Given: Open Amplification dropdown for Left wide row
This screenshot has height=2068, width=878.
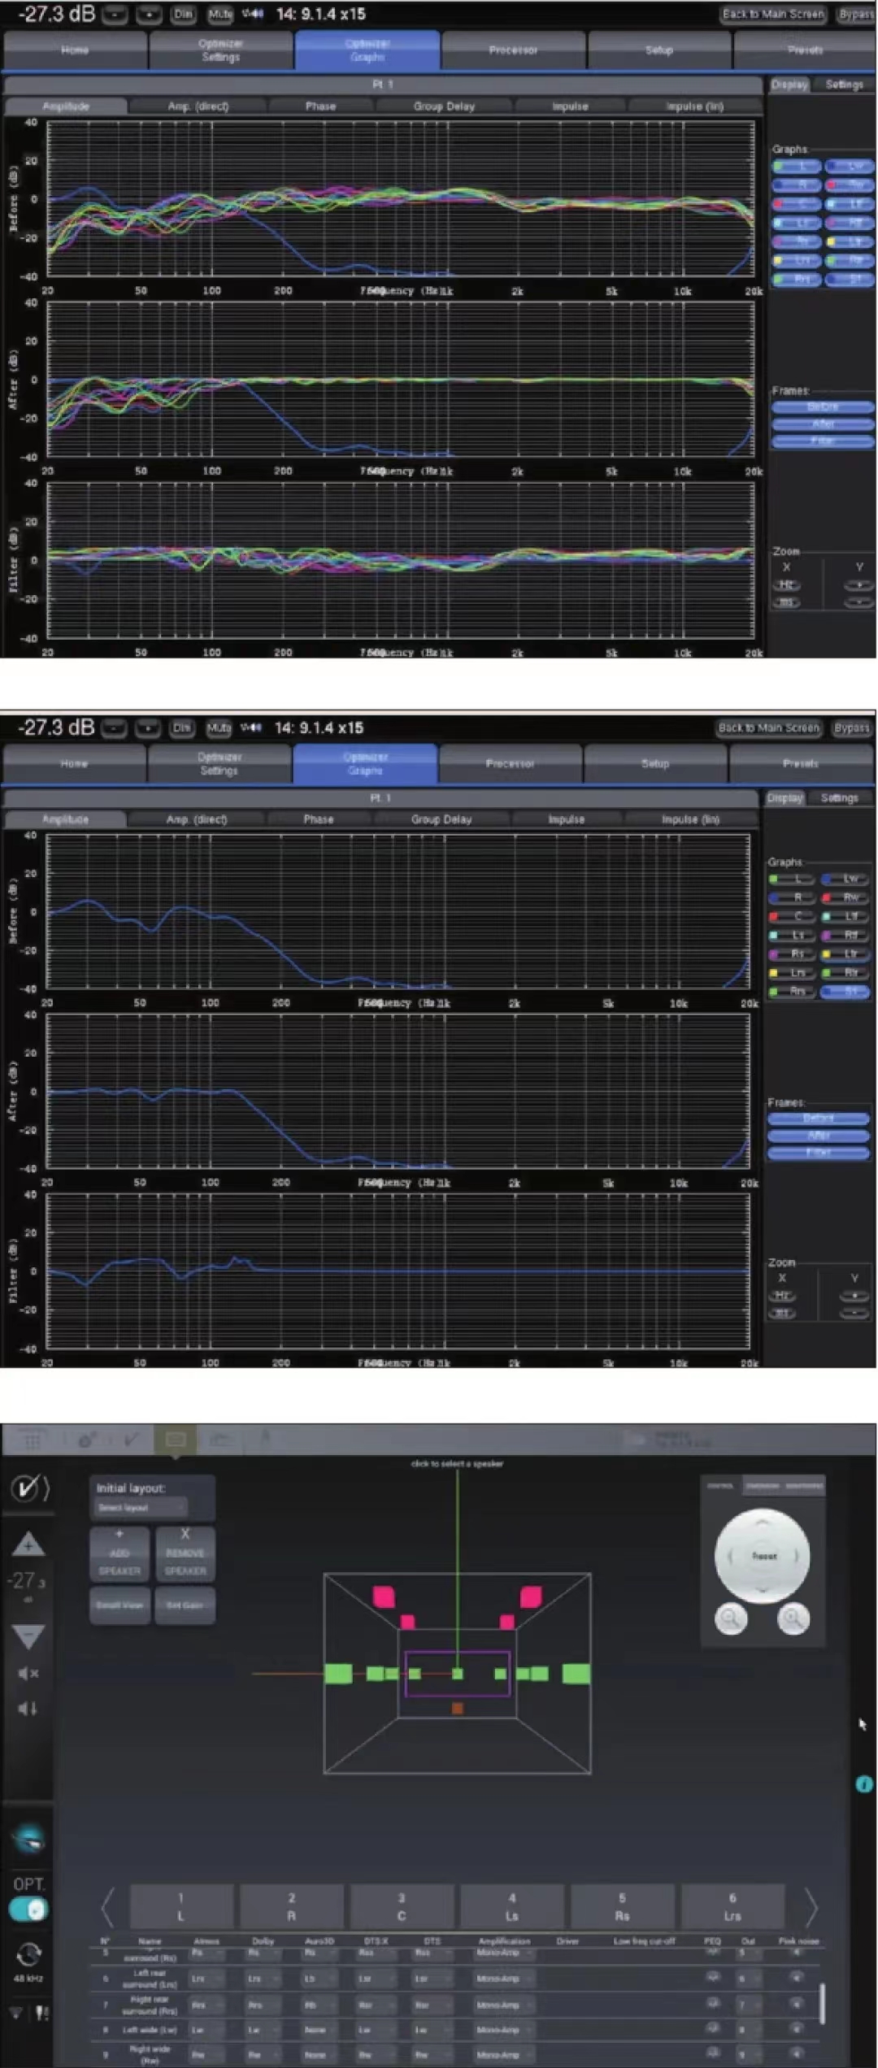Looking at the screenshot, I should point(503,2029).
